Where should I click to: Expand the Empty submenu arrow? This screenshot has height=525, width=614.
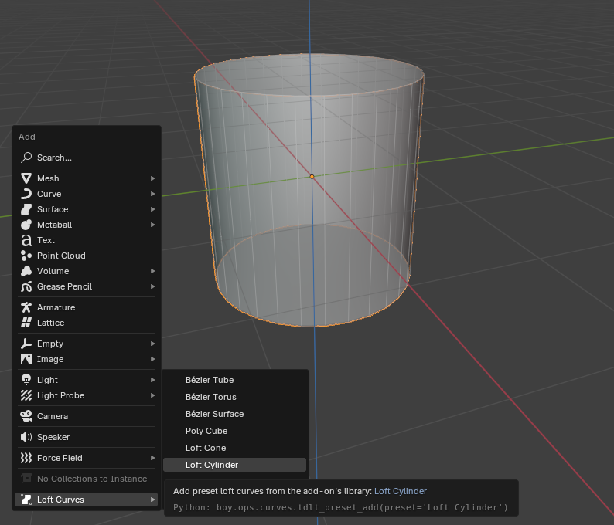[152, 344]
